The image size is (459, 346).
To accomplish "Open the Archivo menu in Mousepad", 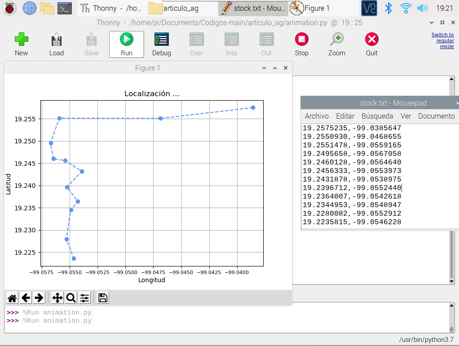I will pos(317,116).
